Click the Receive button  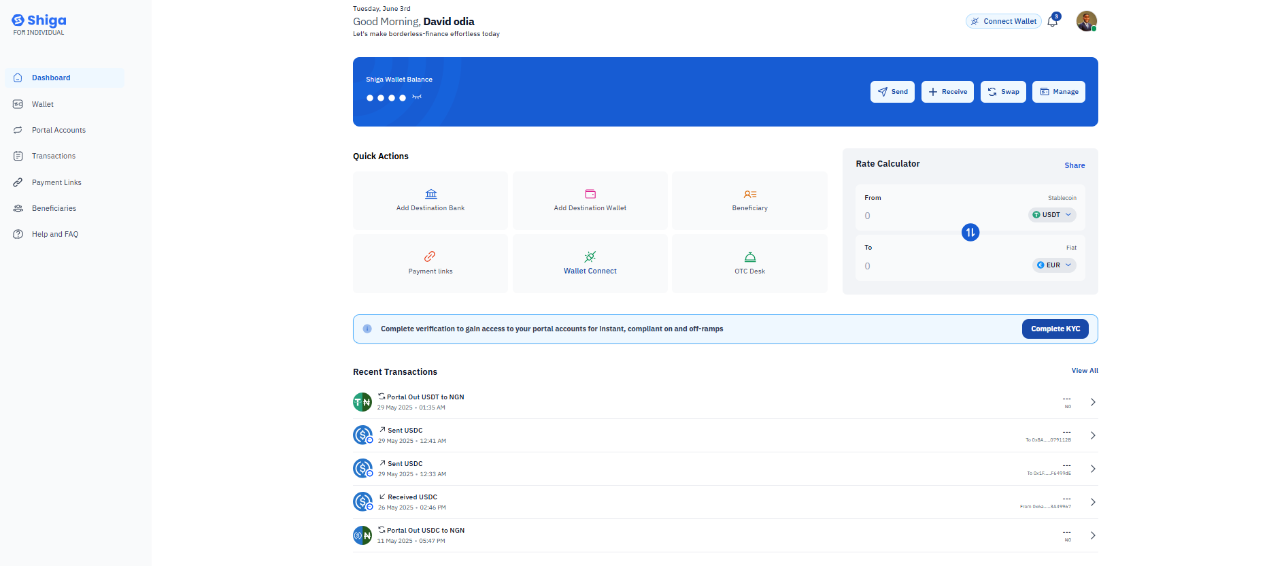pyautogui.click(x=947, y=92)
